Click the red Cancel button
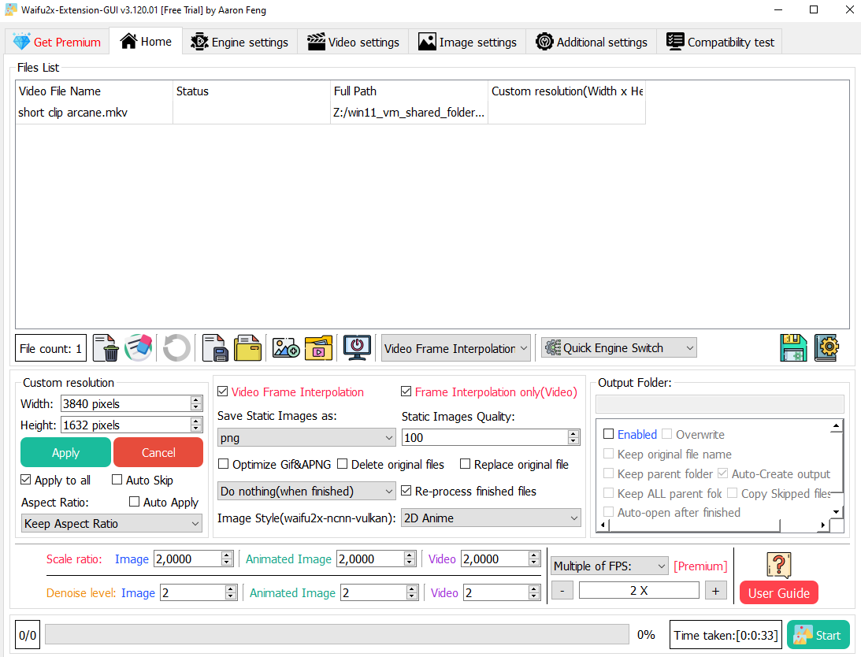The width and height of the screenshot is (861, 657). click(x=158, y=453)
